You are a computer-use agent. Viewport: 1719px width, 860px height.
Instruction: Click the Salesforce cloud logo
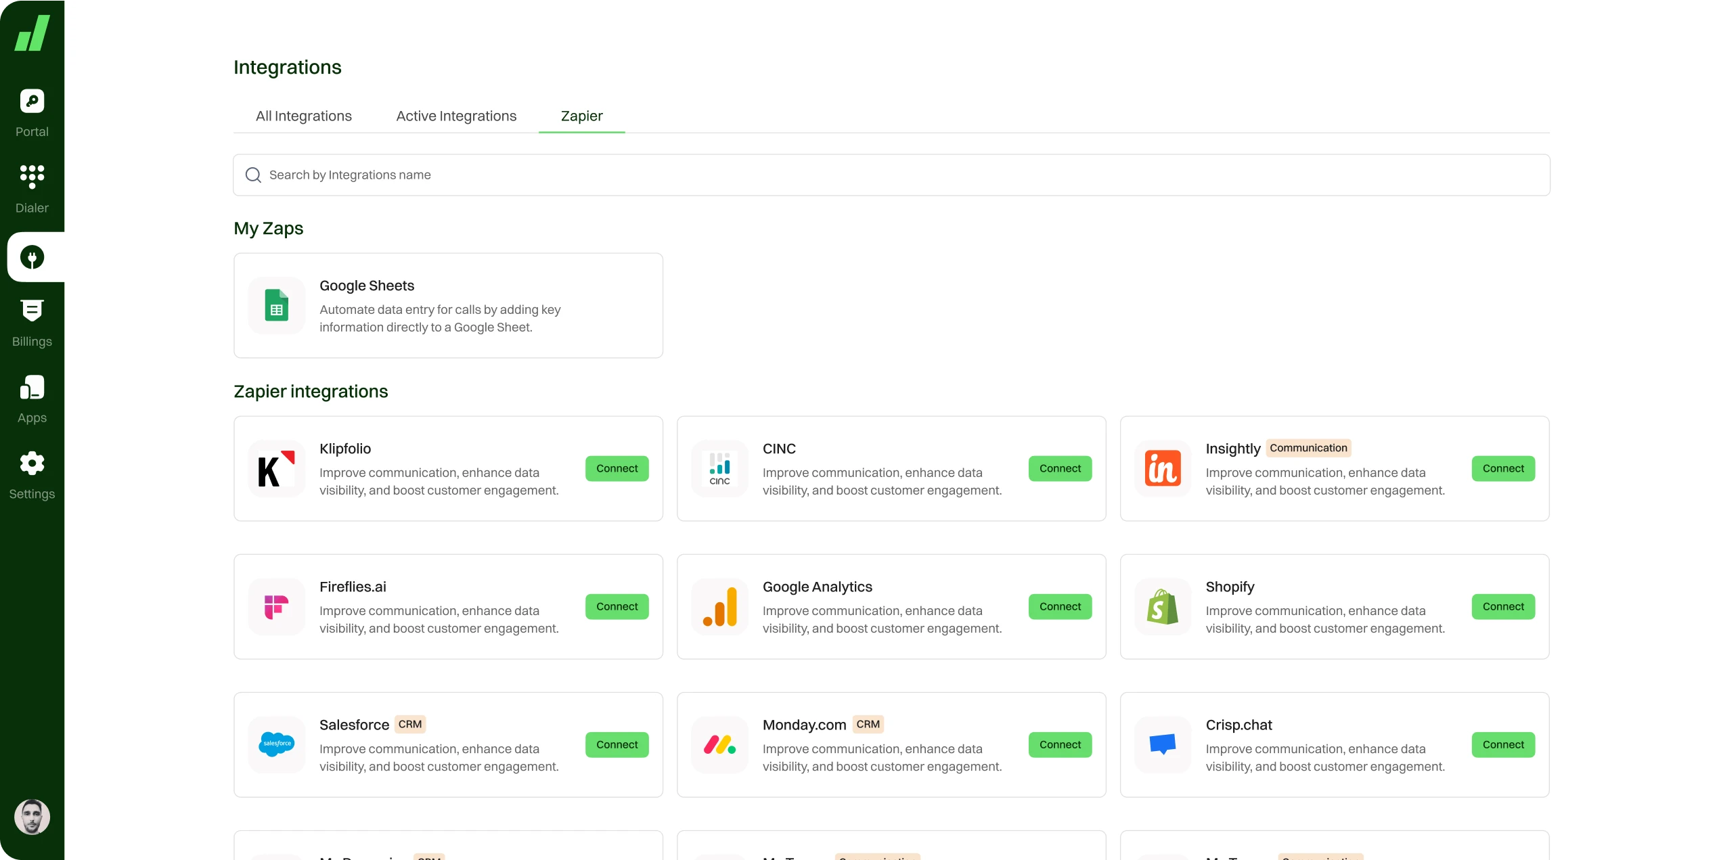(x=276, y=744)
